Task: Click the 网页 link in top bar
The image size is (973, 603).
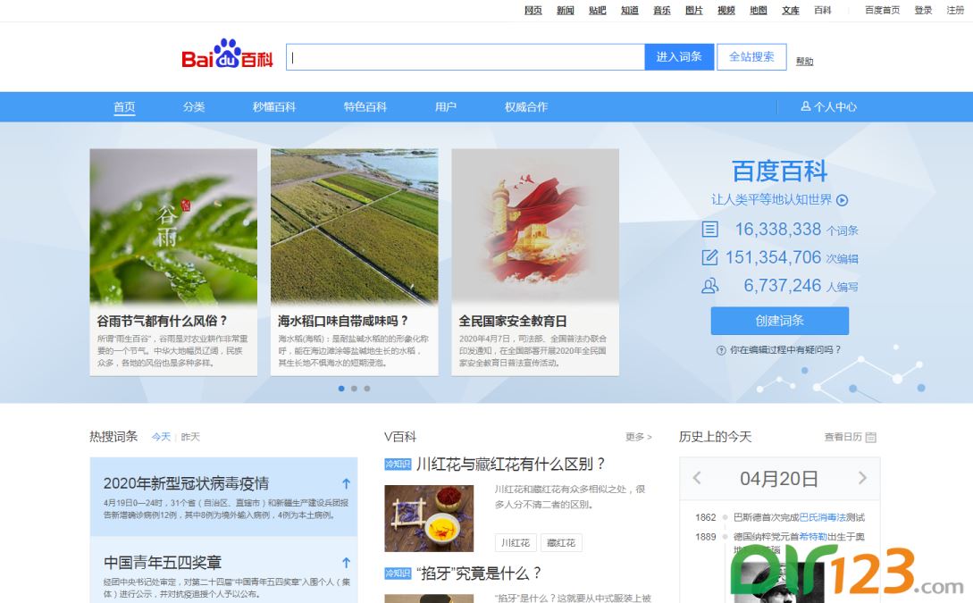Action: 533,10
